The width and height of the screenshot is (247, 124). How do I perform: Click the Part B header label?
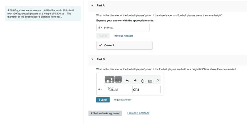pyautogui.click(x=101, y=59)
